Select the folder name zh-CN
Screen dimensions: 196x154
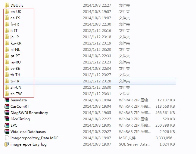[x=16, y=87]
